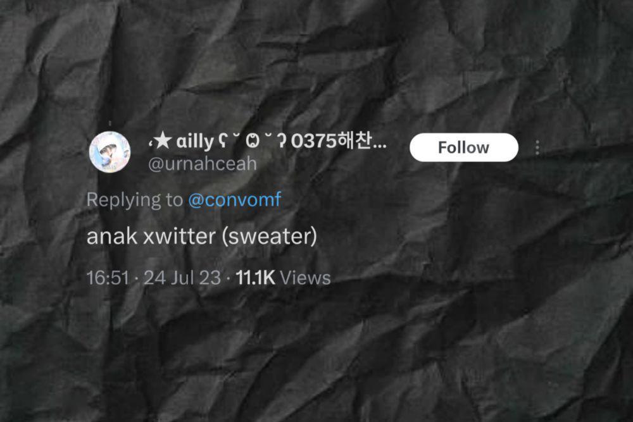This screenshot has height=422, width=633.
Task: Click the round profile avatar picture
Action: point(110,152)
